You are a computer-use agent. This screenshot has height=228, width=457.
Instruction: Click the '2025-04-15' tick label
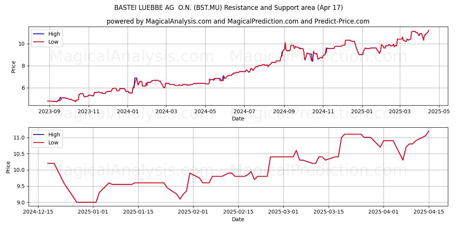(428, 212)
